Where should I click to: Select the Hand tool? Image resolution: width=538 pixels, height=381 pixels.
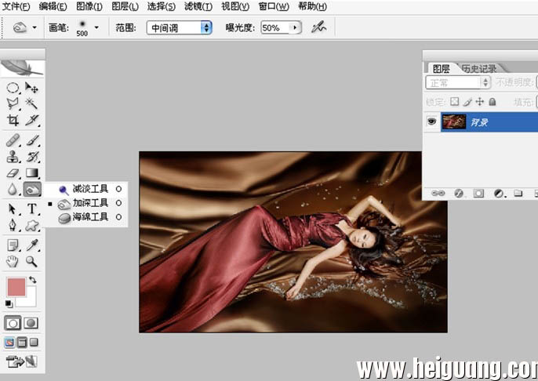tap(13, 261)
